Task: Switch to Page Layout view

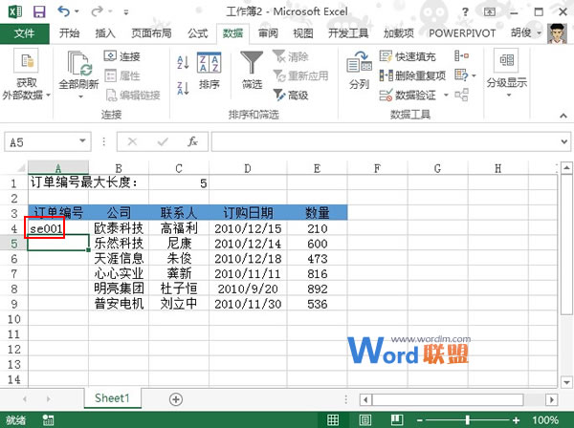Action: pos(365,420)
